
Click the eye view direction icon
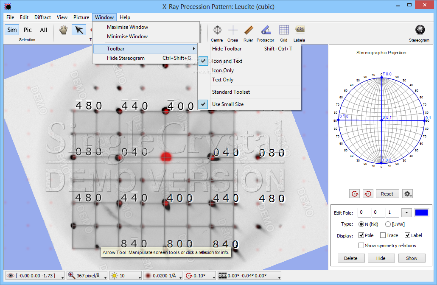tap(10, 276)
